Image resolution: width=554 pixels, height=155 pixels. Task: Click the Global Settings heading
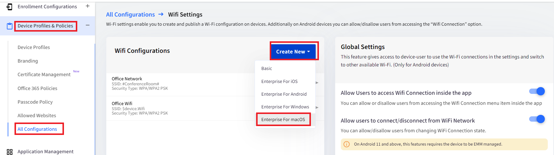(363, 47)
